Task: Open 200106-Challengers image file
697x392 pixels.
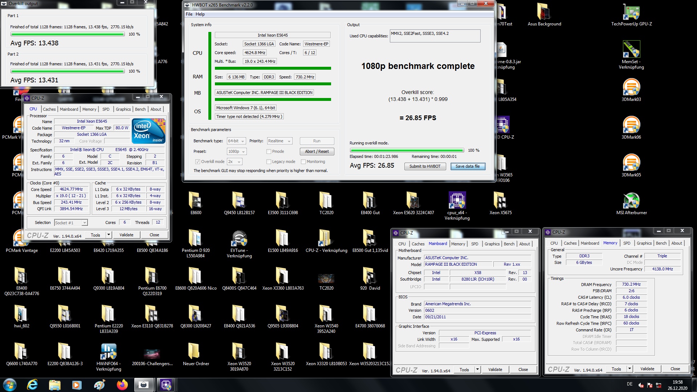Action: coord(152,355)
